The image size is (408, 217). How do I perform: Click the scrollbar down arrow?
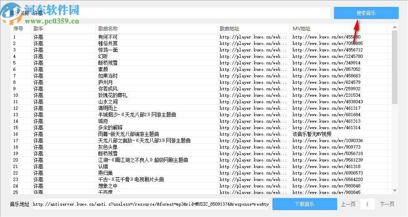[395, 190]
